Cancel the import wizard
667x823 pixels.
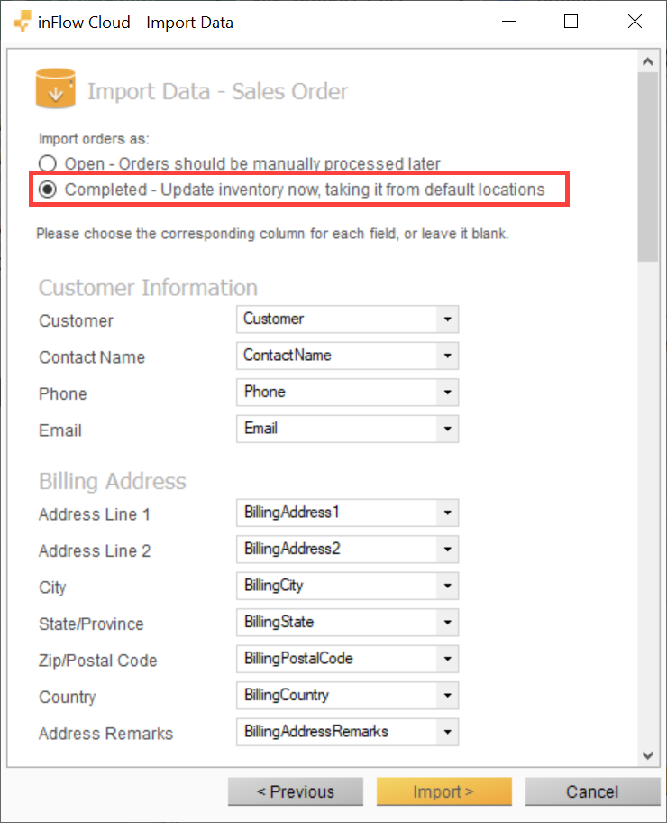click(x=591, y=791)
